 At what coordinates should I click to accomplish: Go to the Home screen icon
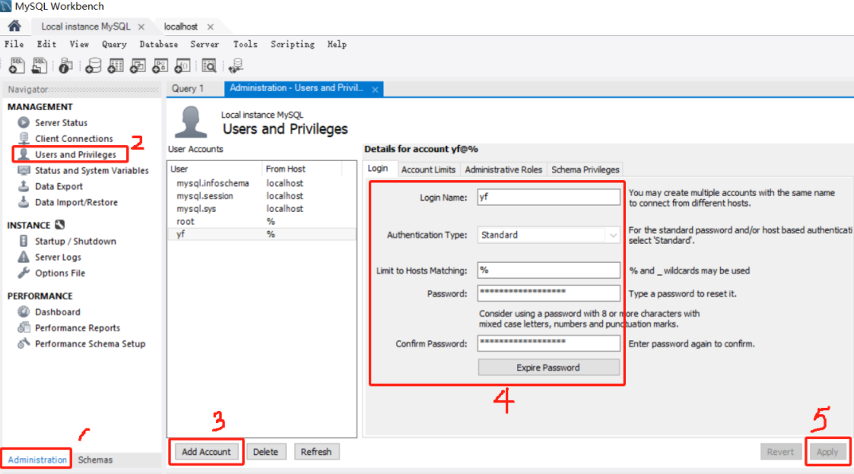[14, 26]
